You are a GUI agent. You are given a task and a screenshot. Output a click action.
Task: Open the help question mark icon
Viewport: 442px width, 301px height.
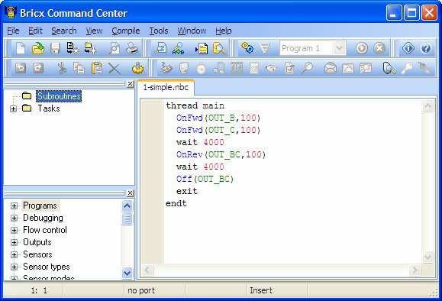click(x=426, y=49)
